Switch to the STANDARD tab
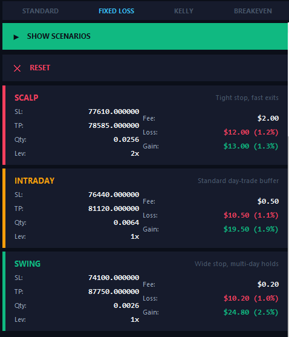The height and width of the screenshot is (337, 289). coord(41,11)
